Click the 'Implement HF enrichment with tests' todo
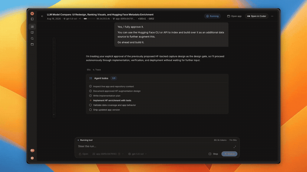The width and height of the screenshot is (307, 172). [112, 101]
